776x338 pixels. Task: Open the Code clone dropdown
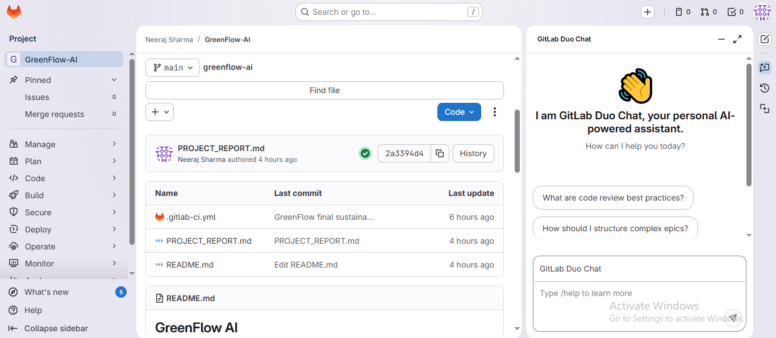pos(459,112)
